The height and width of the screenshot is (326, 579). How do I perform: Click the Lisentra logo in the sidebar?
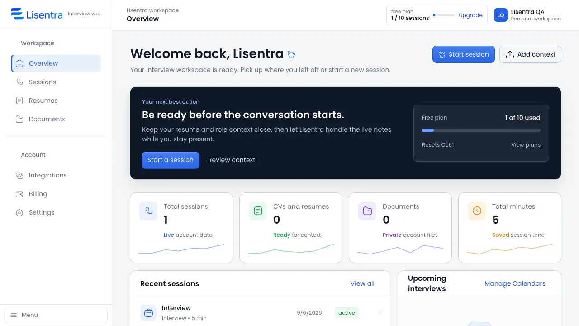coord(37,14)
